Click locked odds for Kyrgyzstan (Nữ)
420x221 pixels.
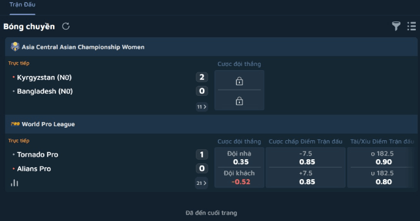(x=239, y=81)
